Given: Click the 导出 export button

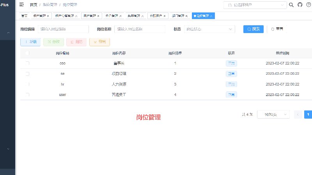Looking at the screenshot, I should click(100, 42).
